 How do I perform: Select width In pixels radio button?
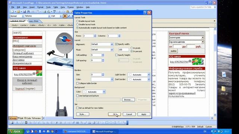(132, 48)
